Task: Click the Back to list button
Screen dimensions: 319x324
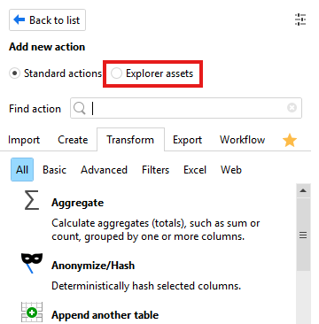Action: pyautogui.click(x=48, y=20)
